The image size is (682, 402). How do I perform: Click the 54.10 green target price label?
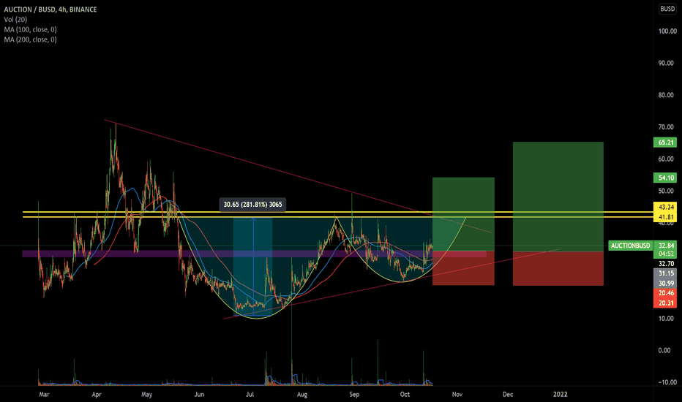(665, 178)
